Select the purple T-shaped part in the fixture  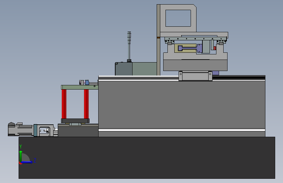coord(190,48)
